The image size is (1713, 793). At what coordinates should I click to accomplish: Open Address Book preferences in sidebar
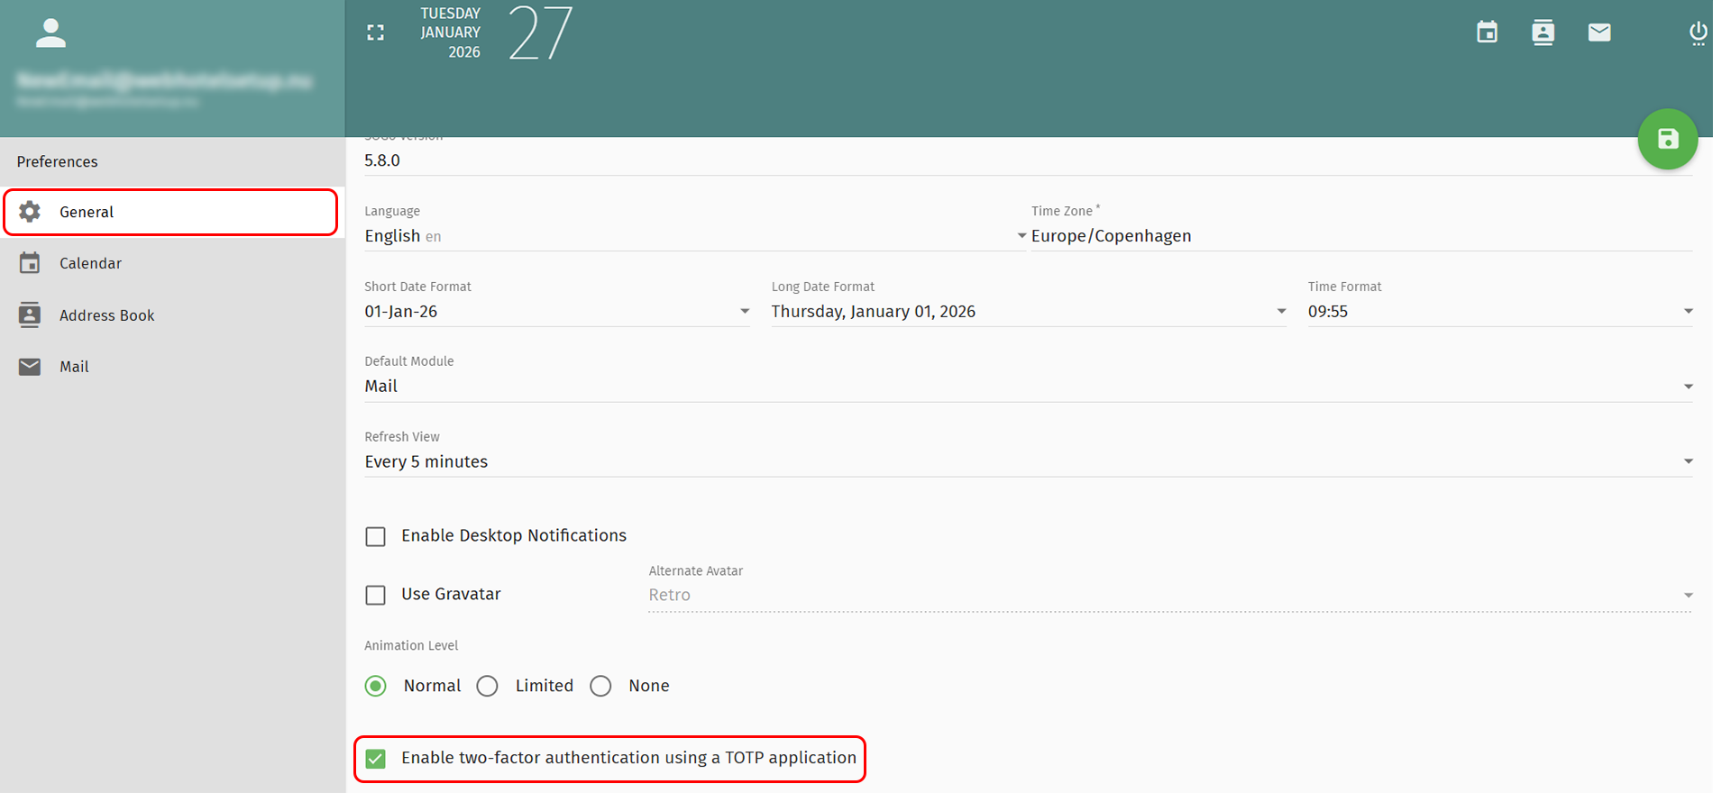(106, 315)
